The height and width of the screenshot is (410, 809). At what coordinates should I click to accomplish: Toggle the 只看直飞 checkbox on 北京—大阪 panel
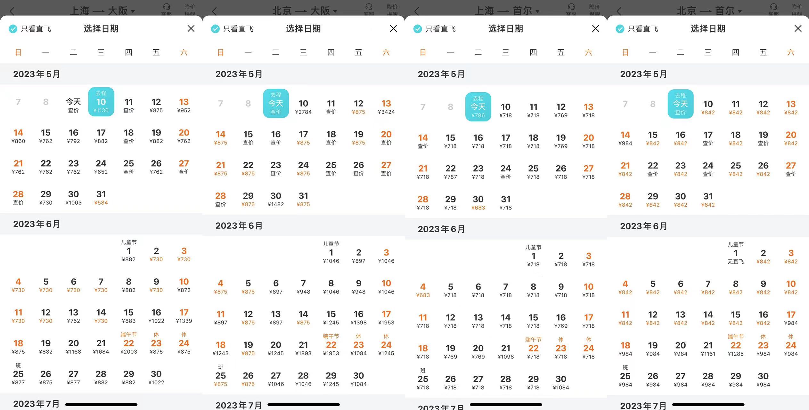pos(215,29)
